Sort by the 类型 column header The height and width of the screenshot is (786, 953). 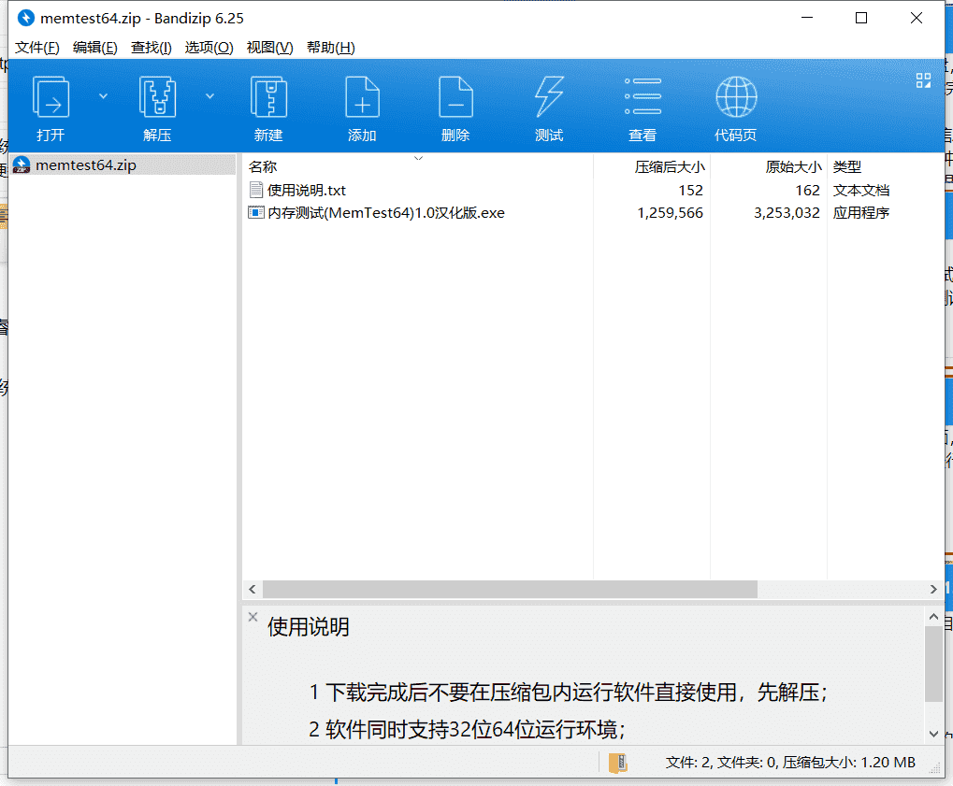(x=847, y=166)
